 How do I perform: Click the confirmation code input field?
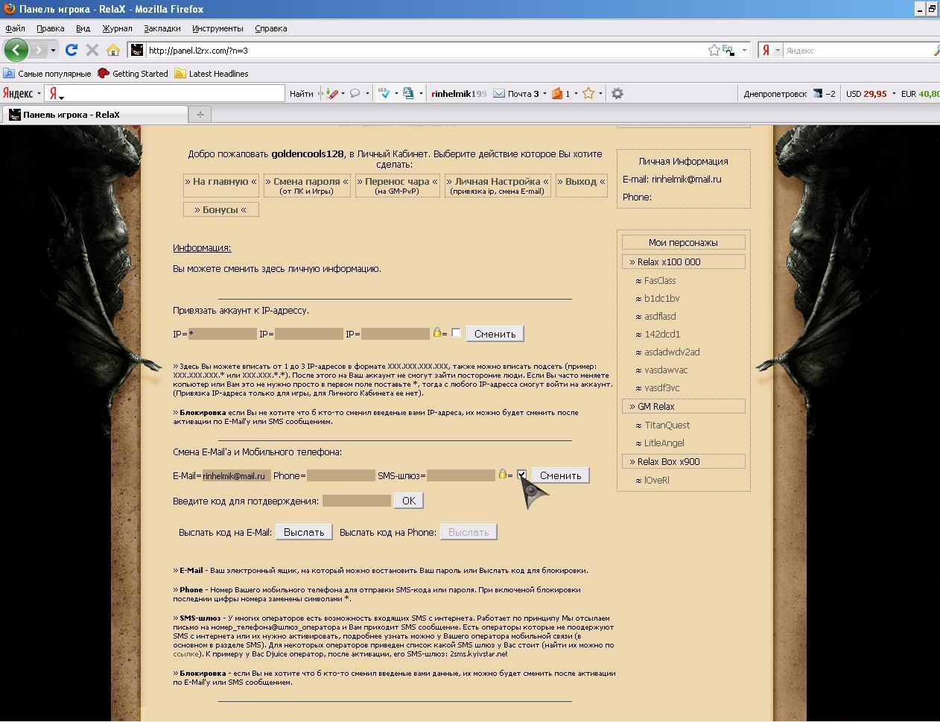(x=357, y=500)
